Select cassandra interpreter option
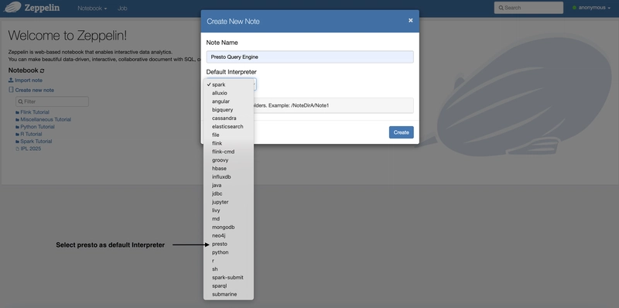 tap(228, 118)
